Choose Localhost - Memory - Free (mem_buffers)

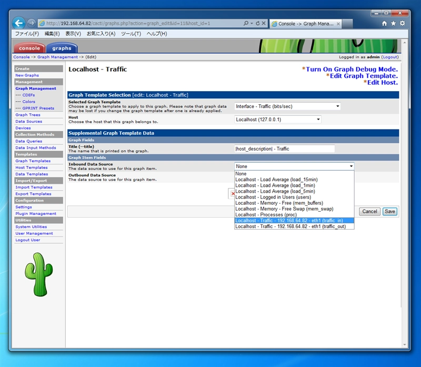[294, 203]
